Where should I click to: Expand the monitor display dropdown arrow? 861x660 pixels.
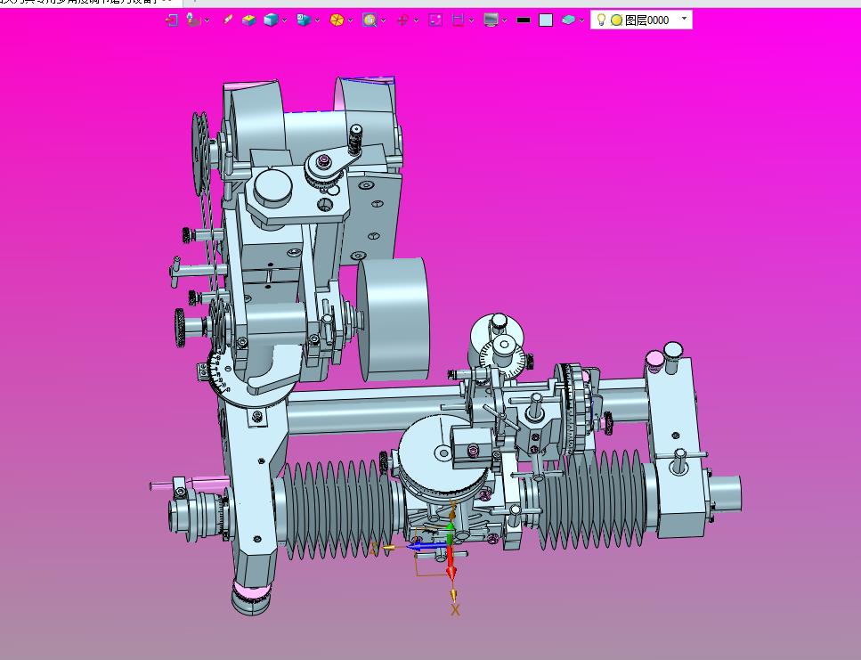(505, 20)
